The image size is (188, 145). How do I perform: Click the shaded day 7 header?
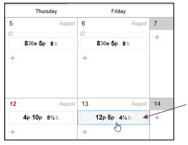[162, 24]
